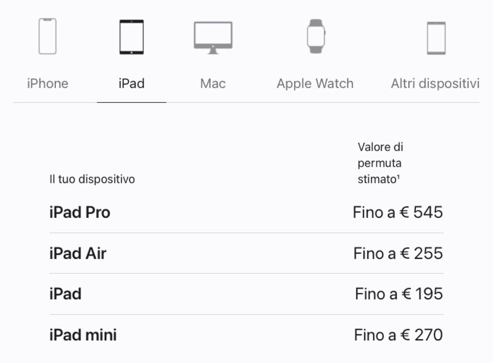Viewport: 493px width, 363px height.
Task: Click the "Il tuo dispositivo" column header
Action: click(x=92, y=180)
